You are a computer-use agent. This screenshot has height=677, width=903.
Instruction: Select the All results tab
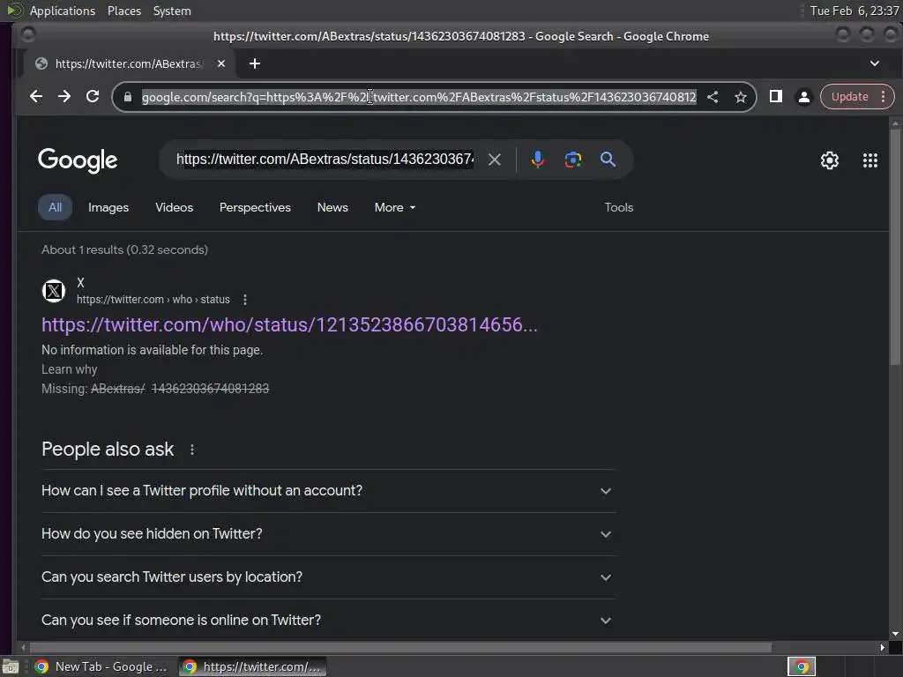point(55,207)
